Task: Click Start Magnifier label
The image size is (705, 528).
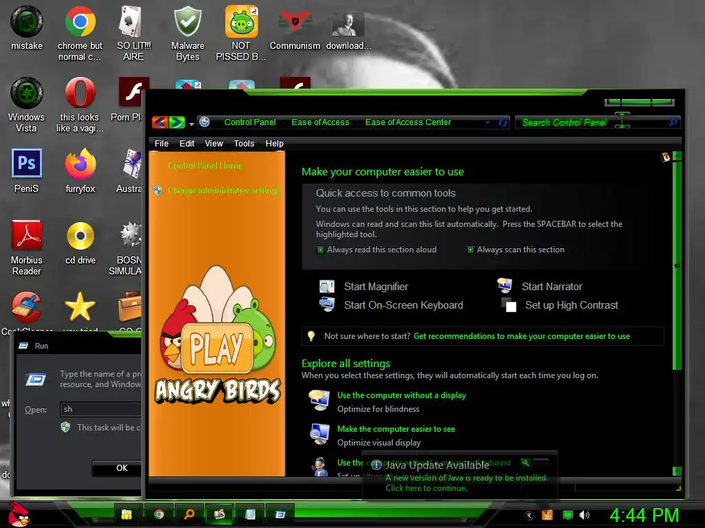Action: (376, 287)
